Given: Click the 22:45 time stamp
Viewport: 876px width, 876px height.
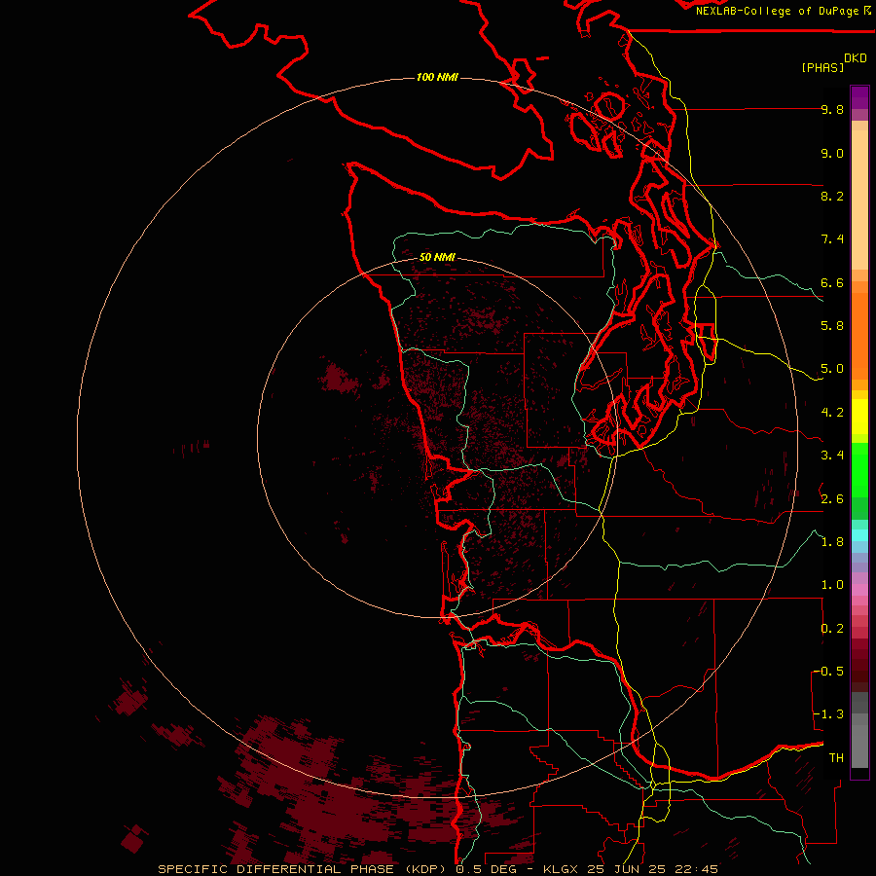Looking at the screenshot, I should [x=696, y=869].
